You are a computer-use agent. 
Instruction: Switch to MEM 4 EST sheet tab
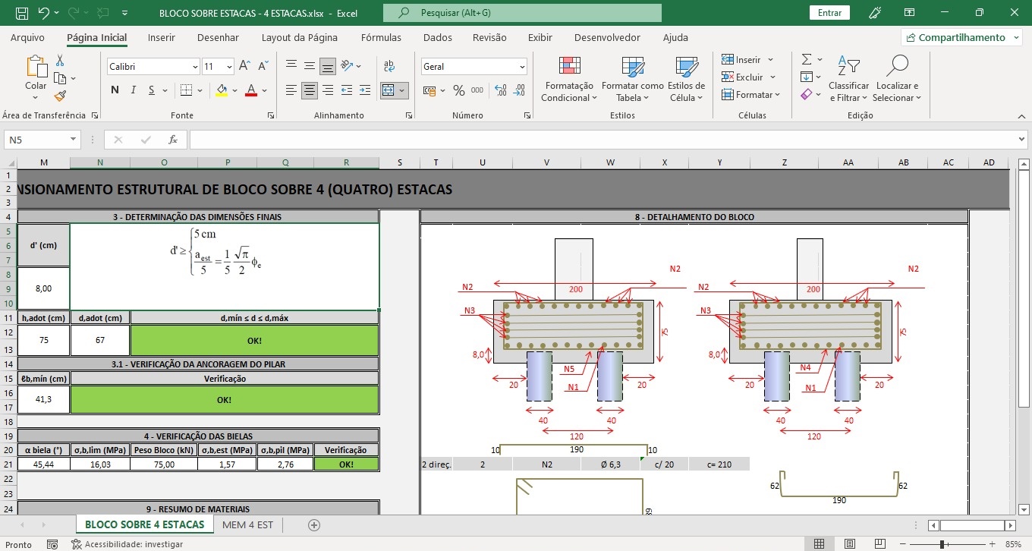247,524
